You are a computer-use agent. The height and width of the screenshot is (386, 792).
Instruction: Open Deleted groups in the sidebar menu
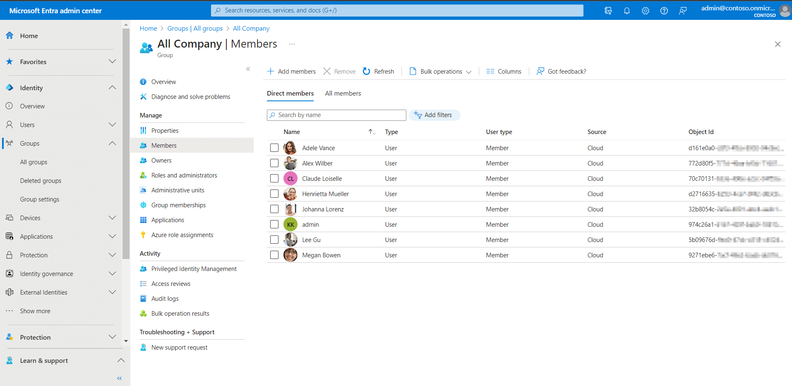point(41,180)
